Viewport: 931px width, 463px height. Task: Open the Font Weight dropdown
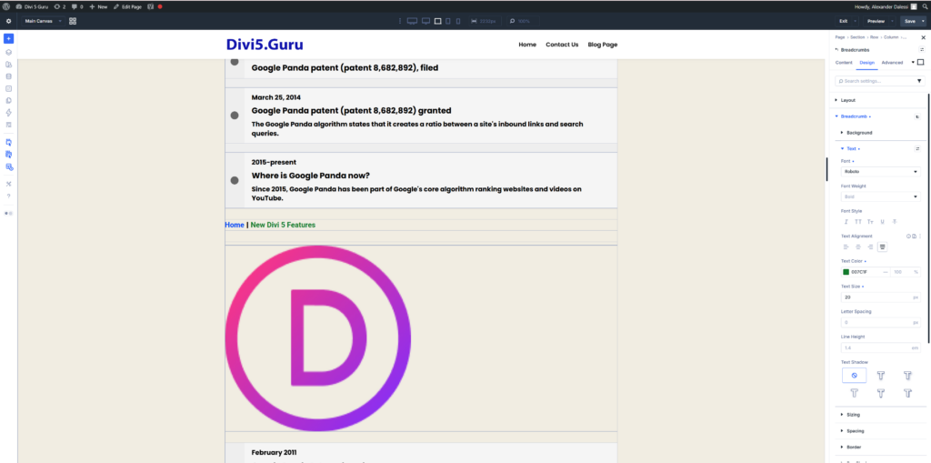click(x=880, y=196)
